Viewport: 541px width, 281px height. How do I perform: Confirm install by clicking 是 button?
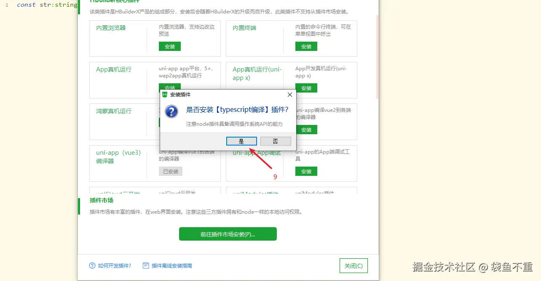coord(241,141)
